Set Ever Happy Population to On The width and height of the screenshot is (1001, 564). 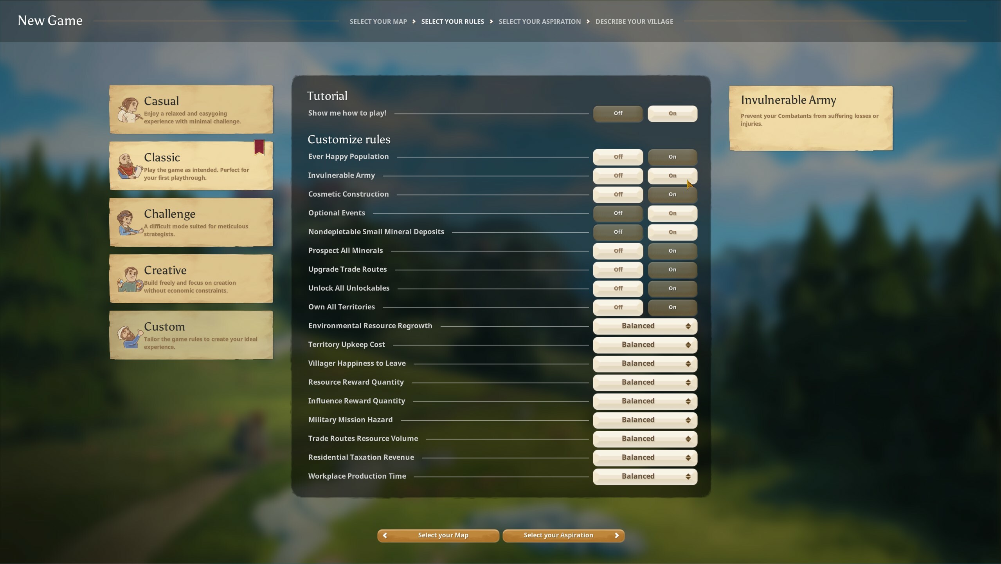pos(672,157)
